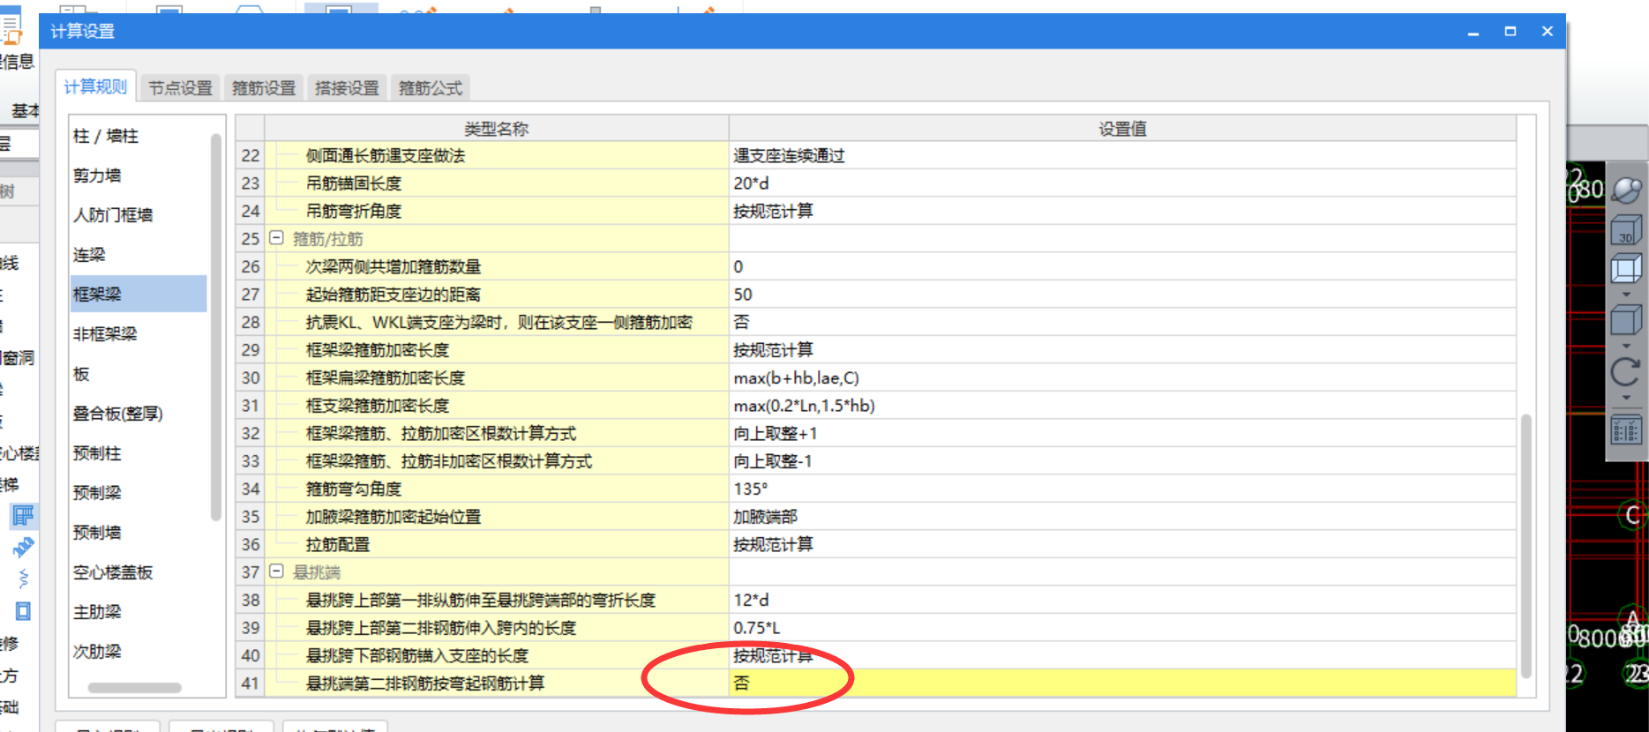Close the 计算设置 dialog
Viewport: 1649px width, 732px height.
(1548, 31)
